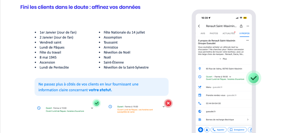The height and width of the screenshot is (133, 289).
Task: Click the green checkmark badge on the phone
Action: point(254,78)
